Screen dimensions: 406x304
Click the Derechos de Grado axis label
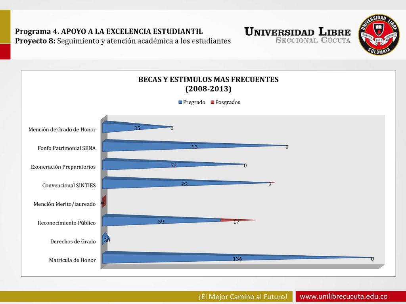click(x=73, y=241)
